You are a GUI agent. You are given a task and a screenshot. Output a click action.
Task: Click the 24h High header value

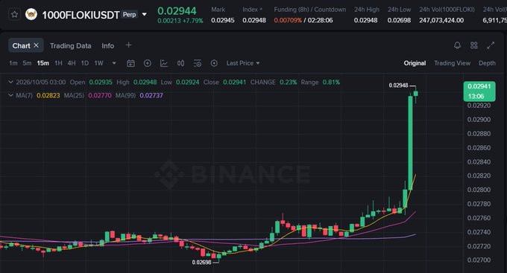pyautogui.click(x=365, y=20)
